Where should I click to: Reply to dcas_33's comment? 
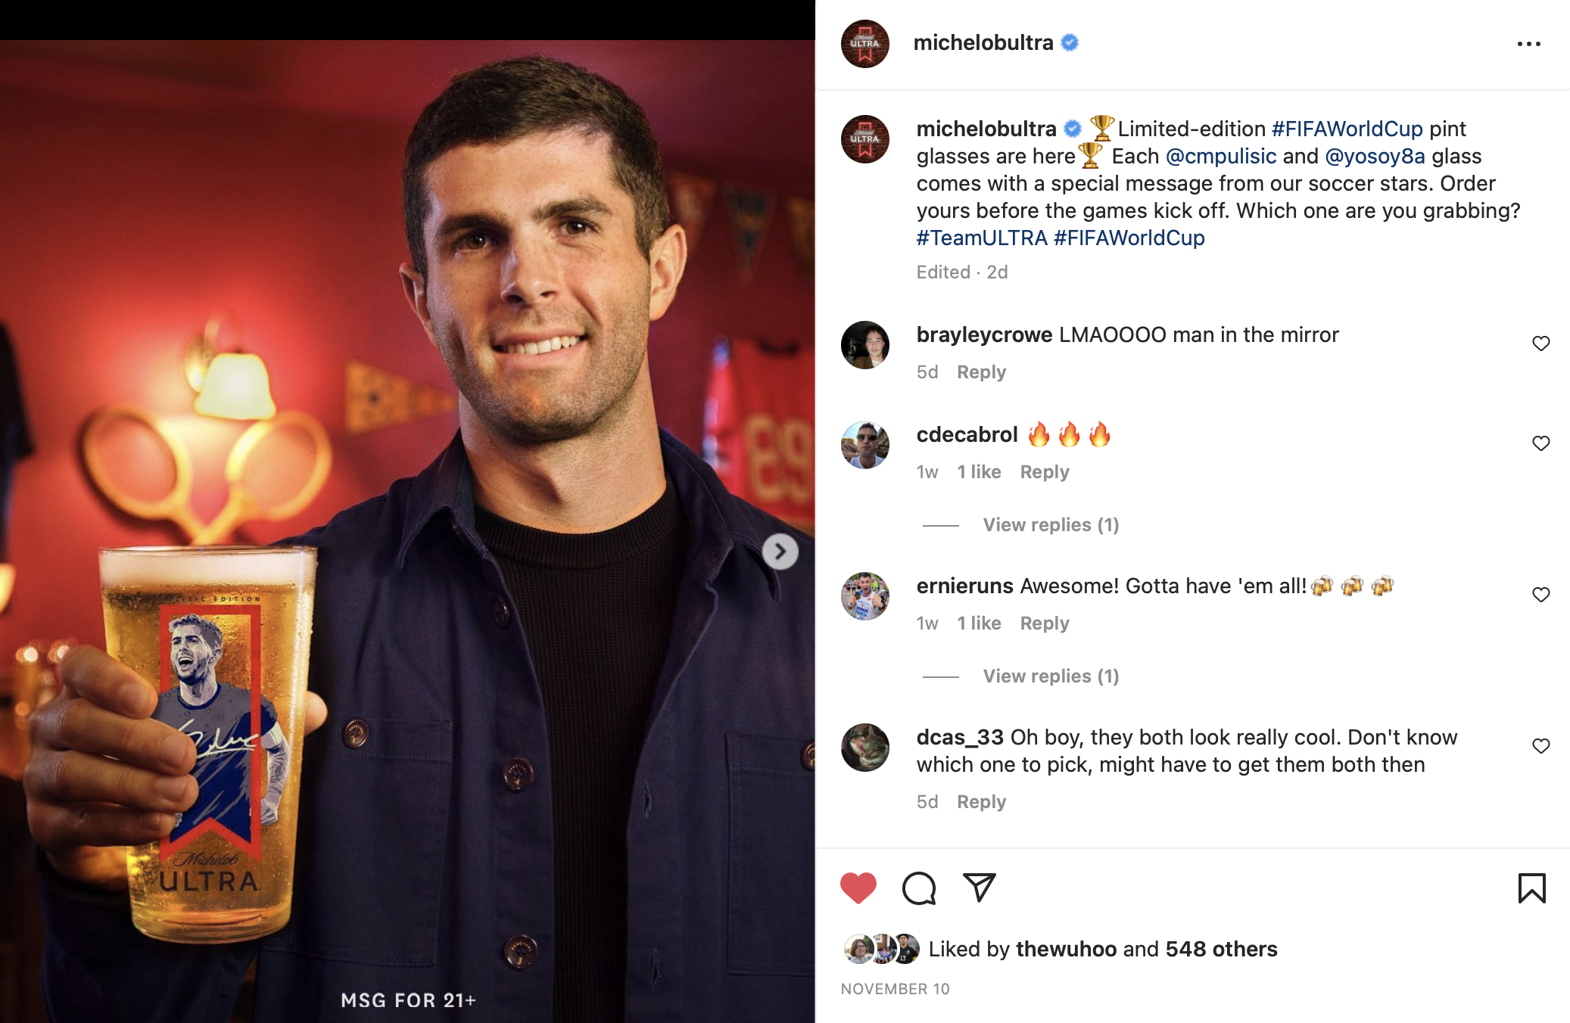981,802
